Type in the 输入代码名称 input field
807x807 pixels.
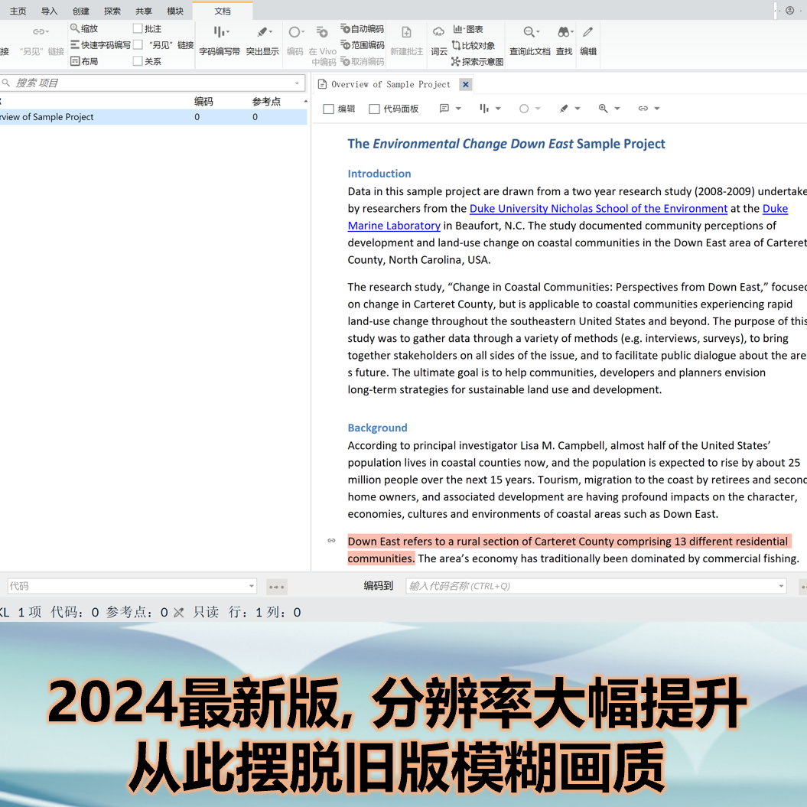click(x=589, y=585)
